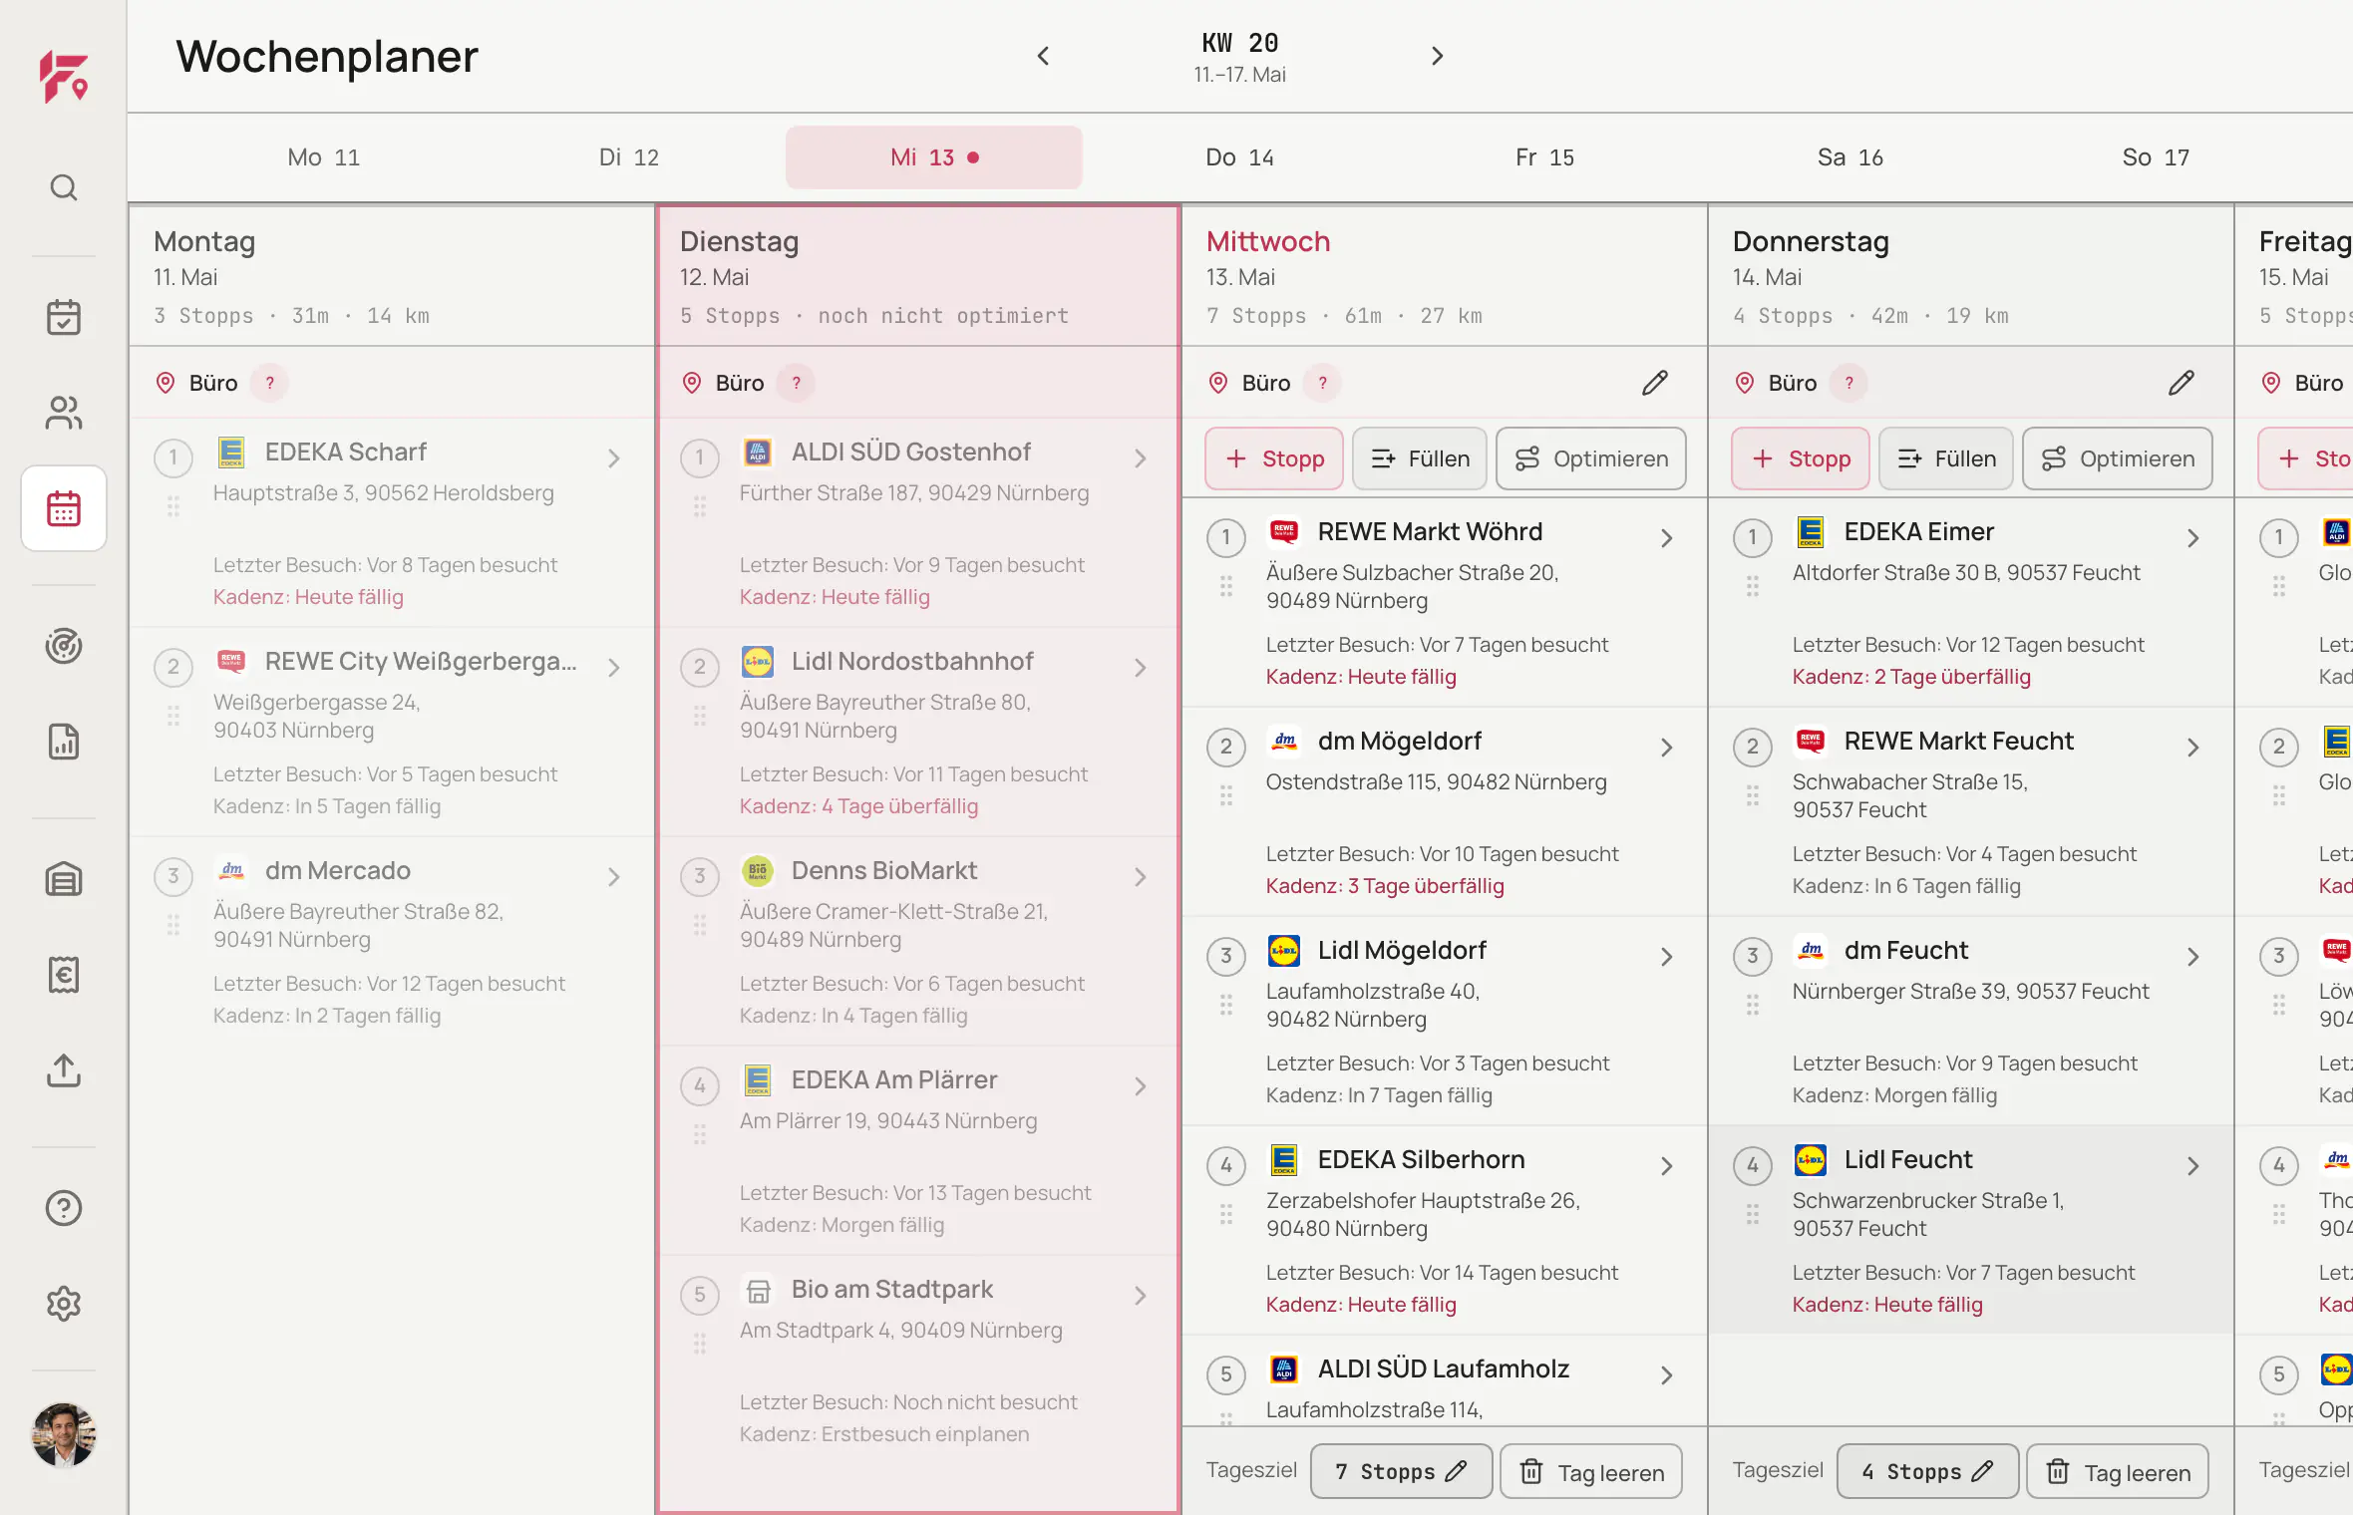This screenshot has width=2353, height=1515.
Task: Click the Mittwoch column heading
Action: click(1268, 241)
